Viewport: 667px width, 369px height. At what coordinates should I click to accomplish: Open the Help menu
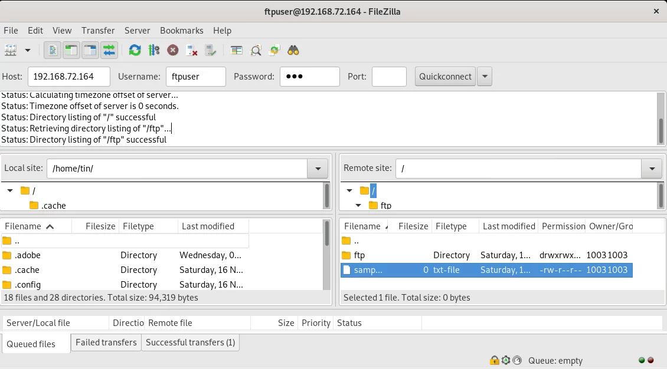coord(222,31)
